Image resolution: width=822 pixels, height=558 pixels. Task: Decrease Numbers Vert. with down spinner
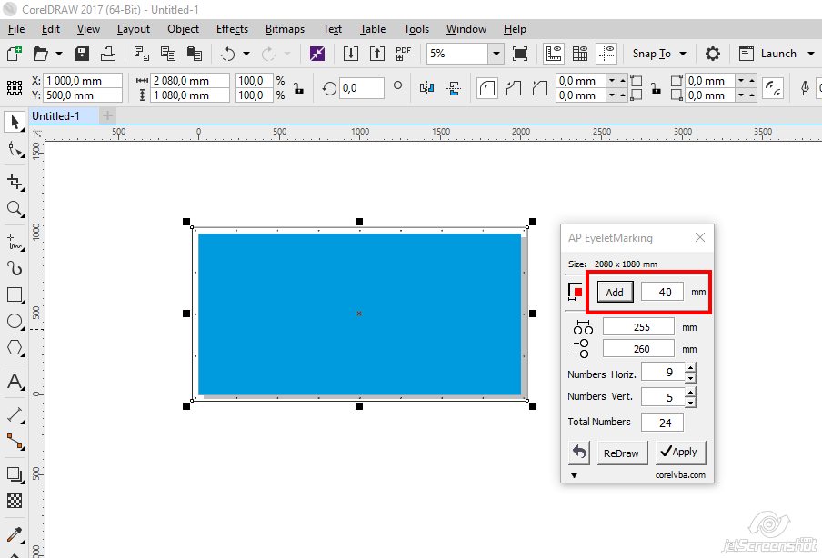(x=690, y=403)
